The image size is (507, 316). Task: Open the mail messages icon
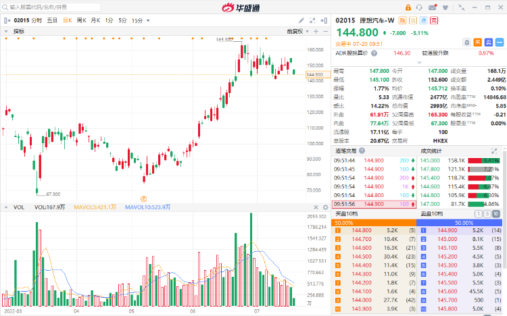click(433, 7)
